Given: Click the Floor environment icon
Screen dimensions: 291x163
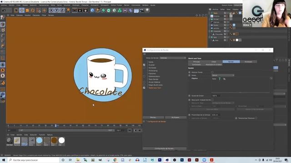Looking at the screenshot, I should coord(136,10).
